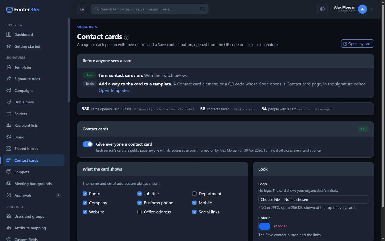Click the Campaigns megaphone icon

click(9, 91)
